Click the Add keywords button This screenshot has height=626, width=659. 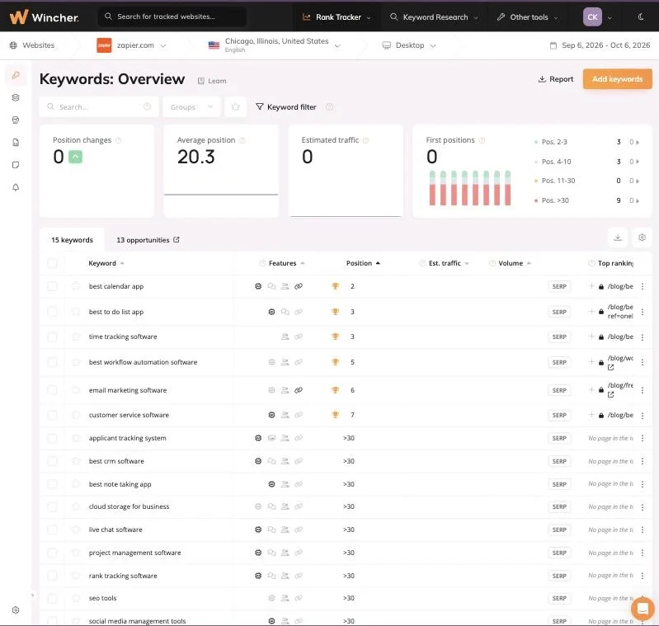click(x=618, y=79)
